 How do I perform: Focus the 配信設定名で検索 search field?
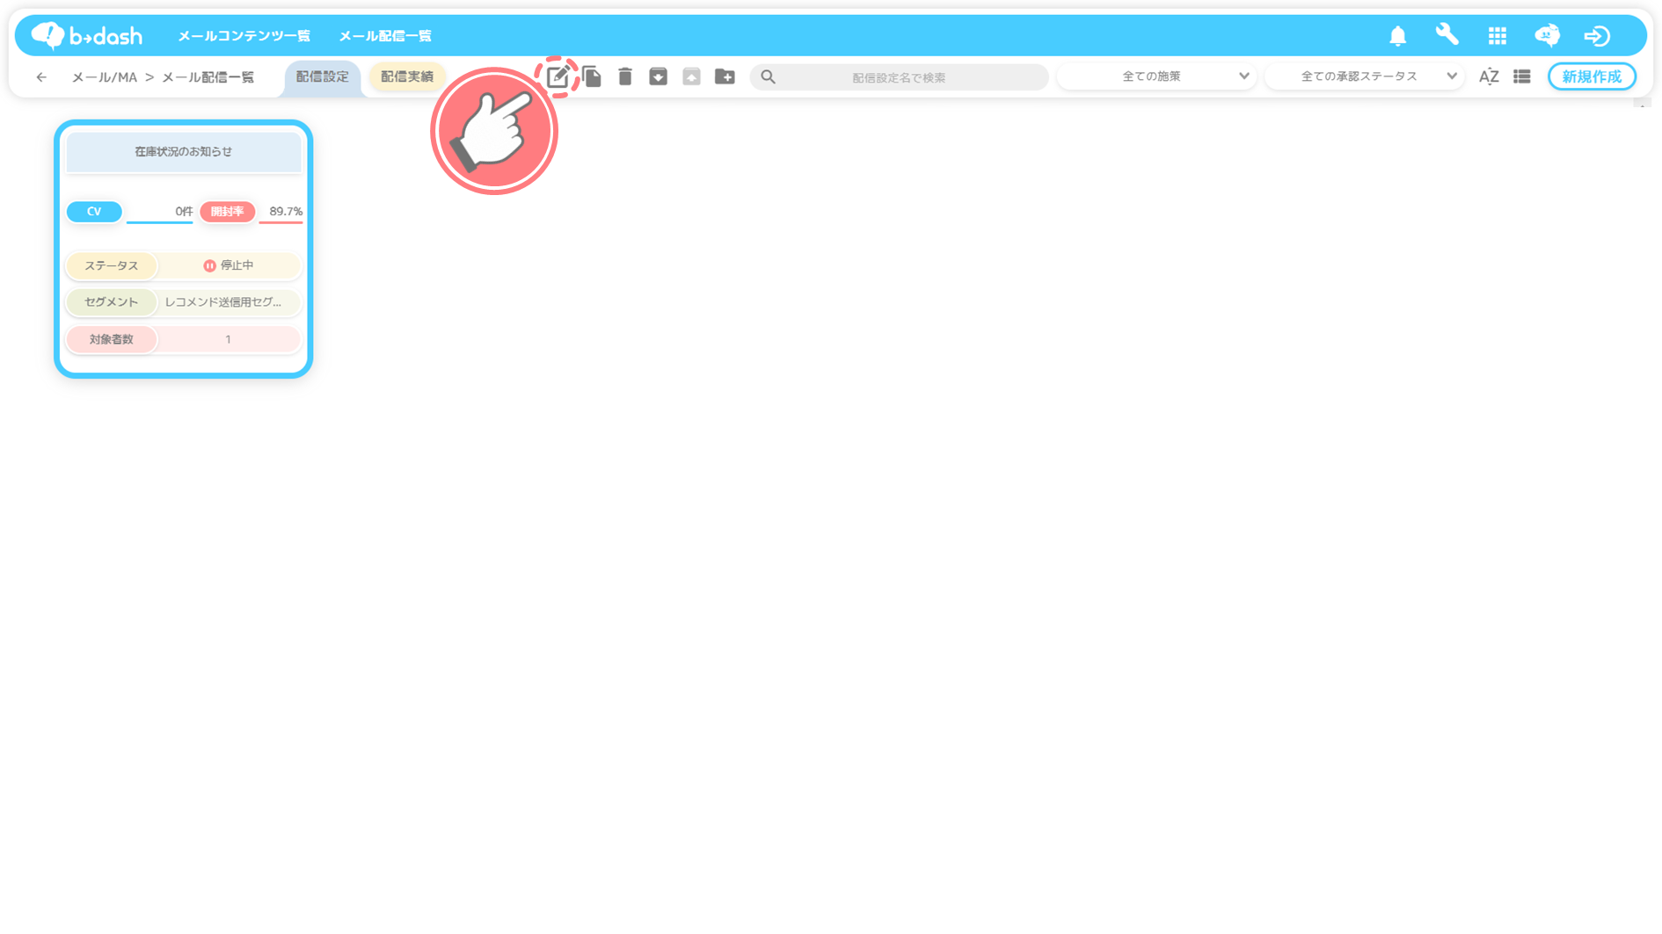(899, 77)
